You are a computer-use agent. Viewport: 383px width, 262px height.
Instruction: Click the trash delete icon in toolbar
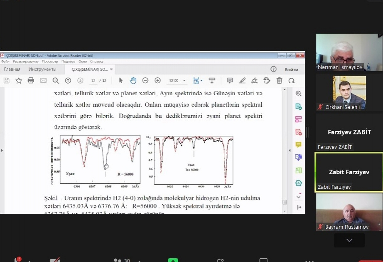click(x=279, y=81)
